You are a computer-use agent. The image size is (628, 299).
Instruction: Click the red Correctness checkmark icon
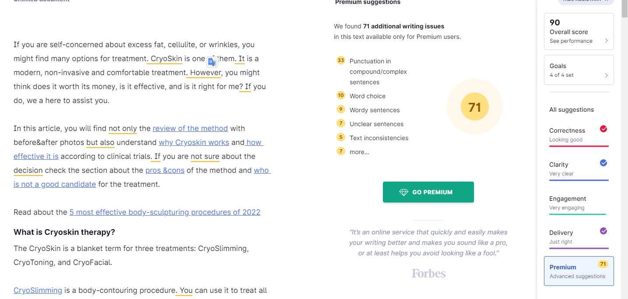[x=603, y=129]
